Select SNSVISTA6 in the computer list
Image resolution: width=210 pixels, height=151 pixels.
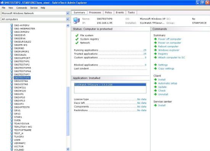click(21, 81)
